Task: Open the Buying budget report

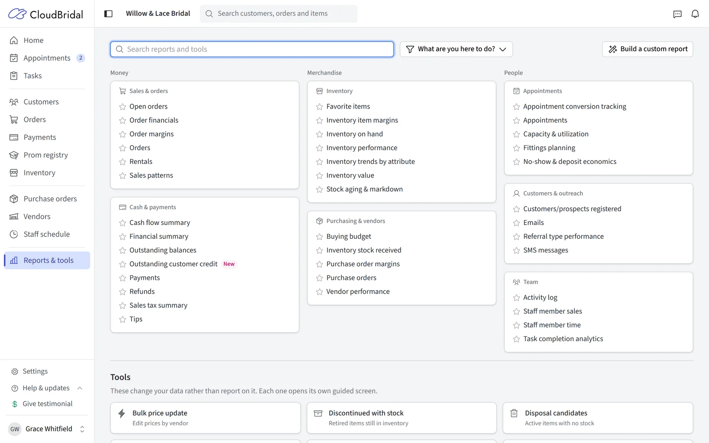Action: point(349,237)
